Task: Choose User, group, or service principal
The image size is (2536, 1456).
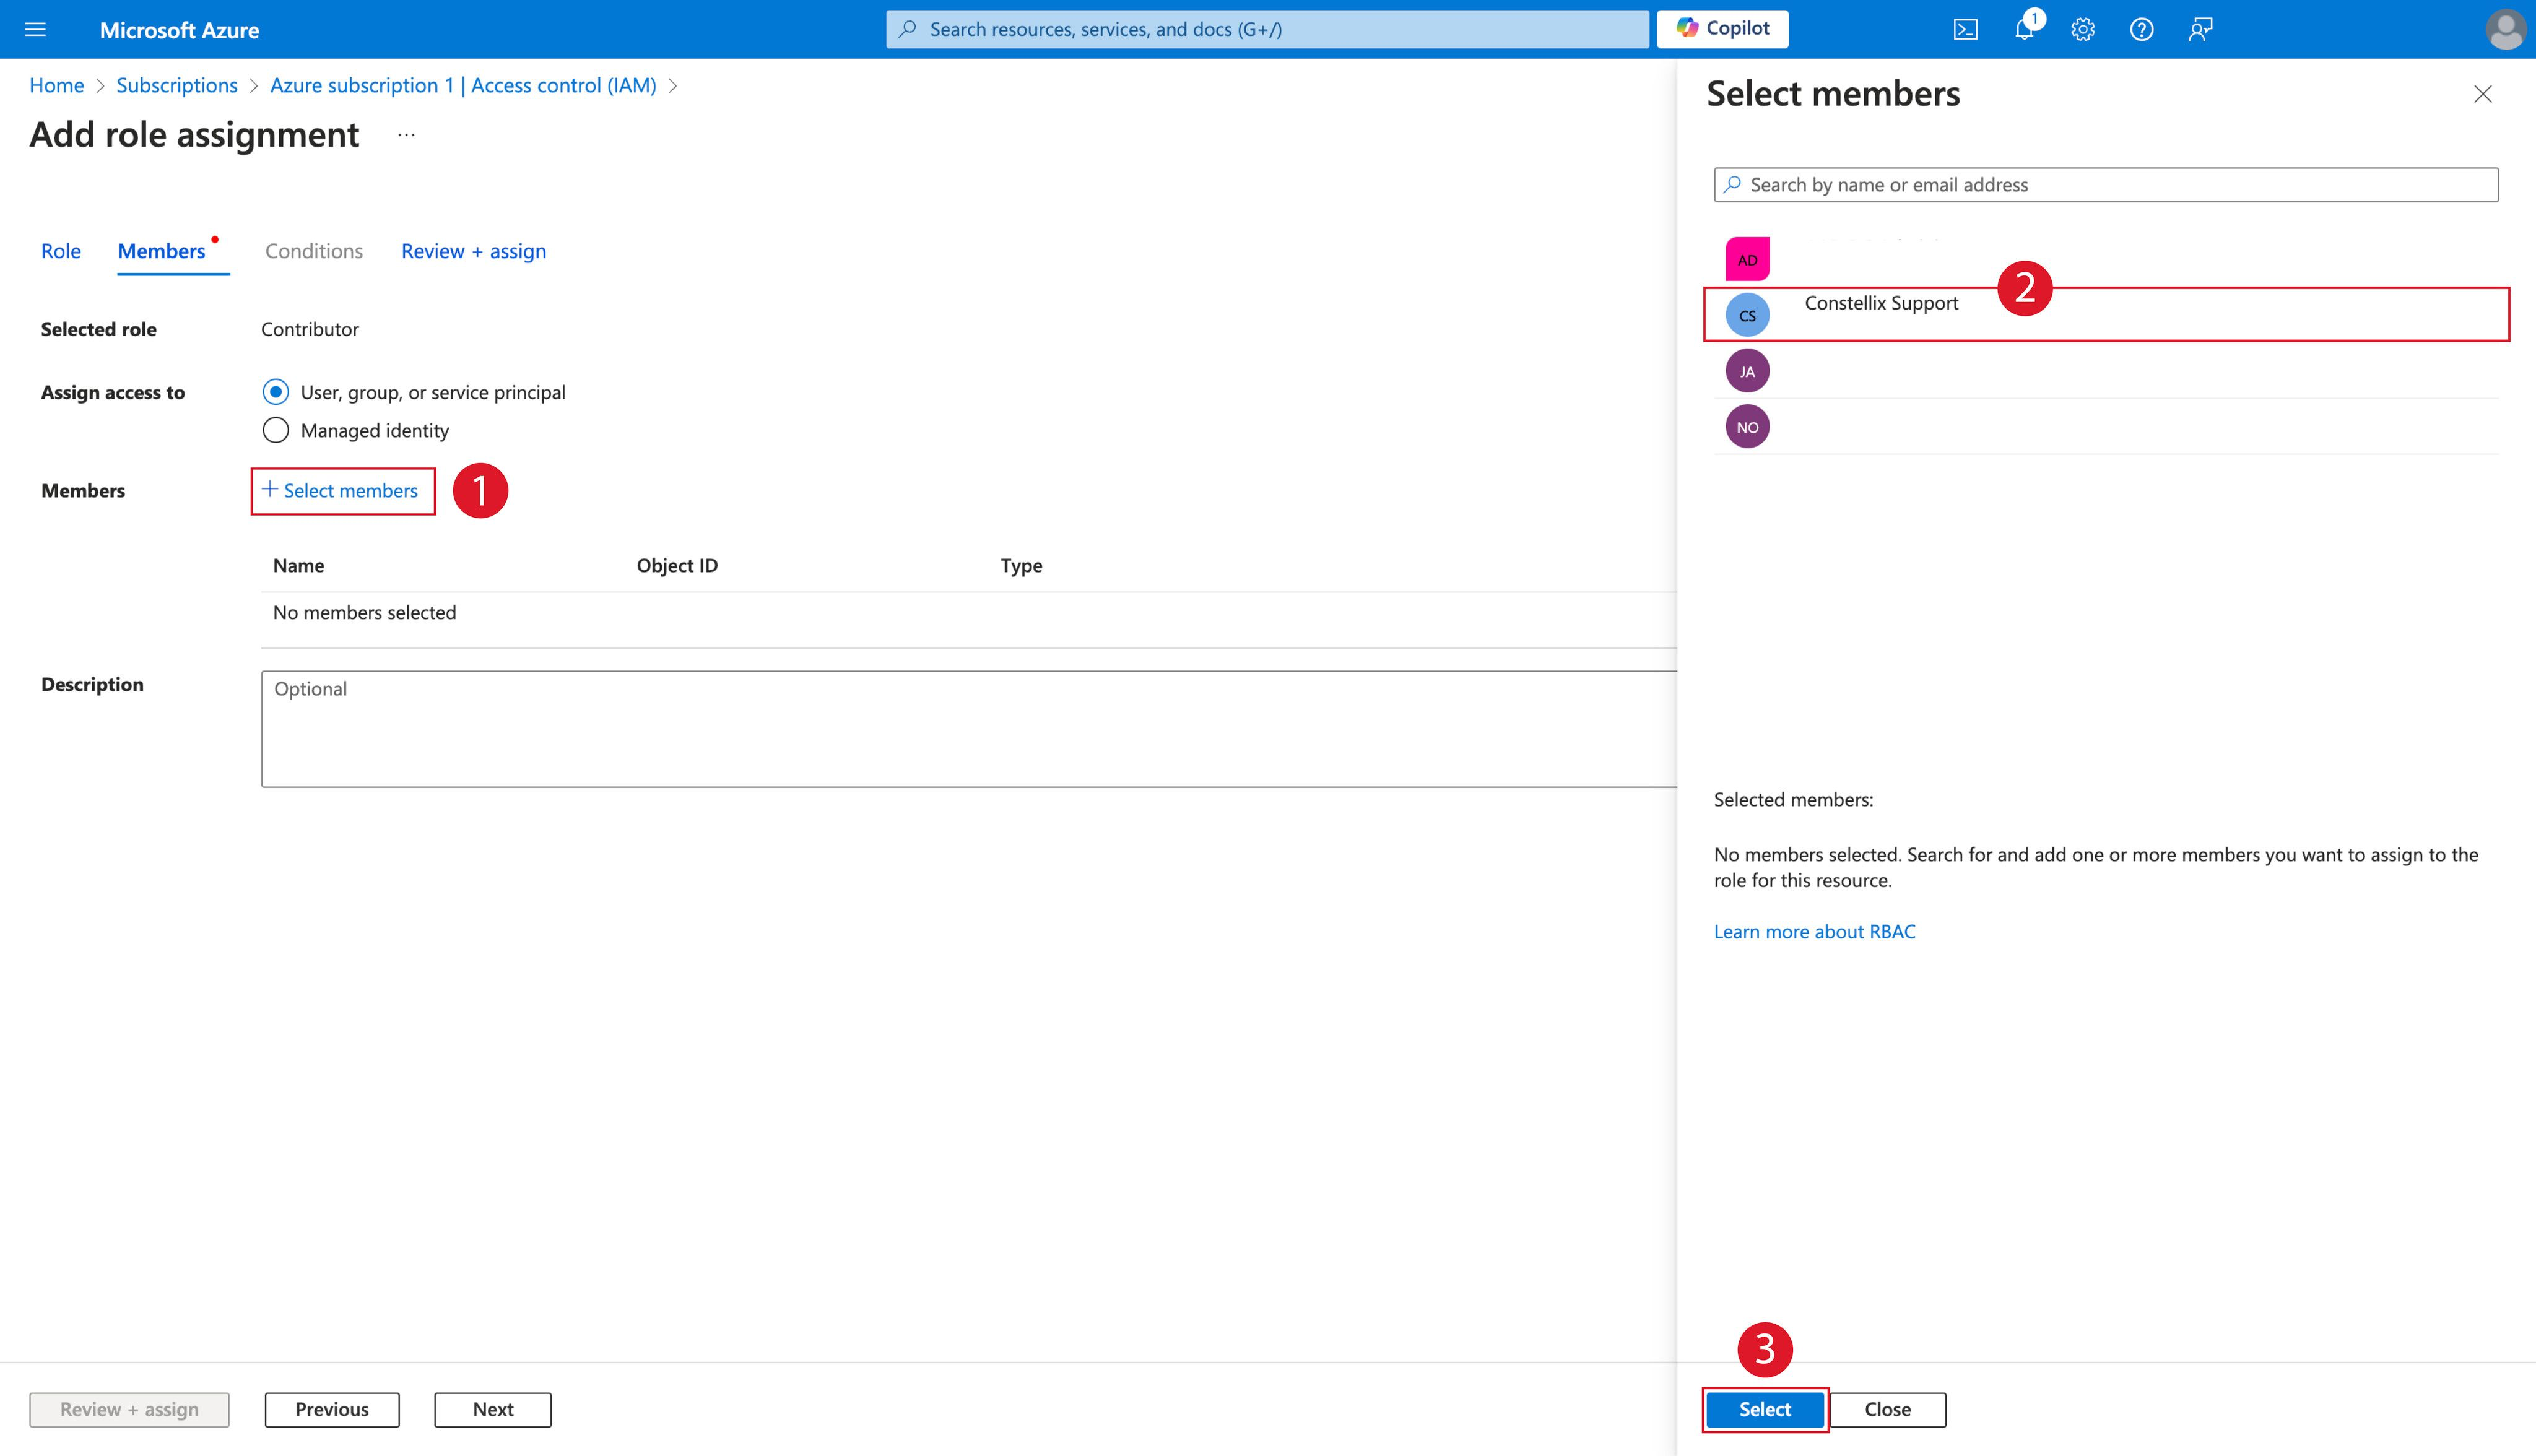Action: [x=276, y=392]
